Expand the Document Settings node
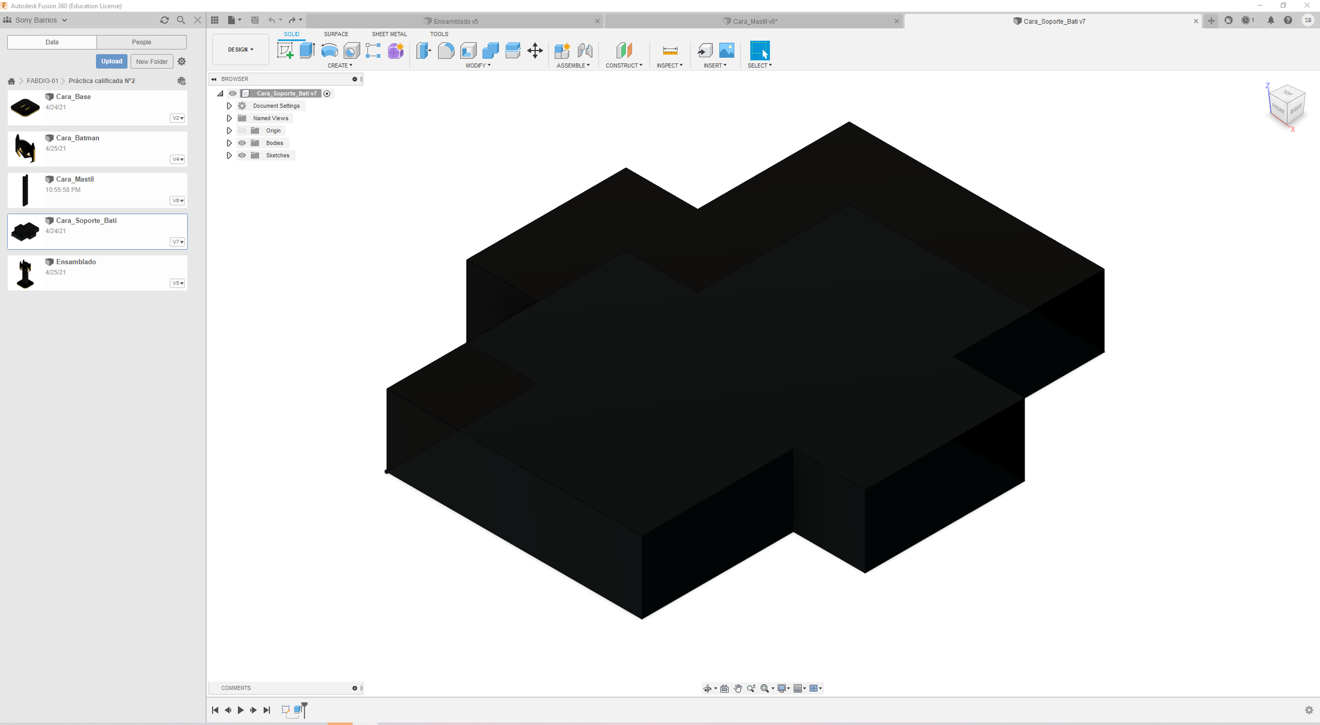 [229, 106]
